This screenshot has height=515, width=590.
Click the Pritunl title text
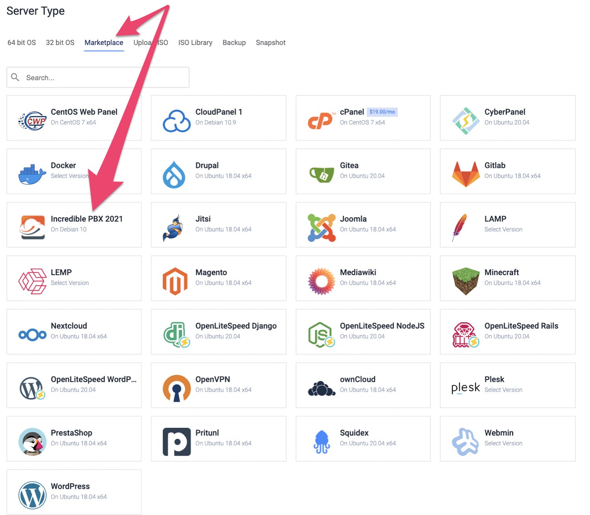click(x=207, y=433)
